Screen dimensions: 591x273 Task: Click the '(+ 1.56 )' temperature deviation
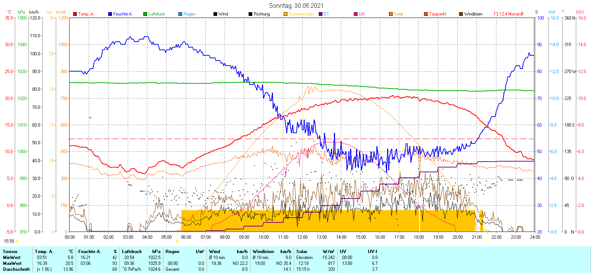click(44, 269)
